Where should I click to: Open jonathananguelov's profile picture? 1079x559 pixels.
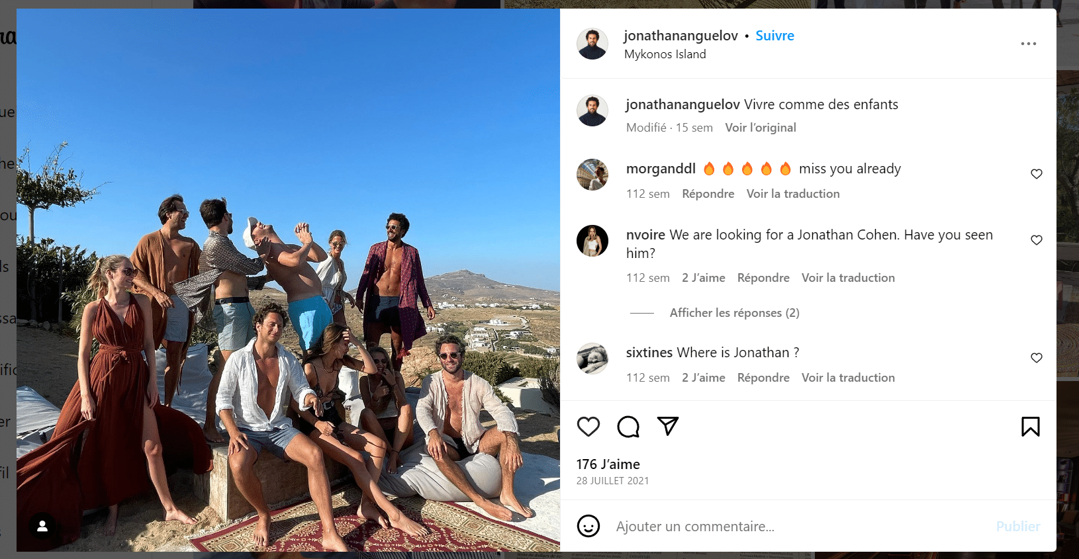(x=592, y=44)
